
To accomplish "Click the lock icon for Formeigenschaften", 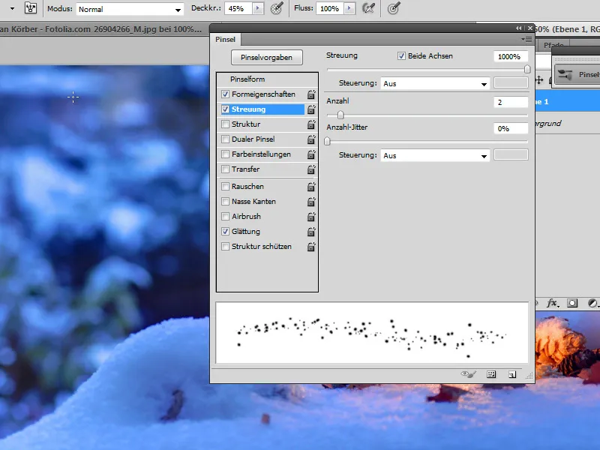I will pos(311,94).
